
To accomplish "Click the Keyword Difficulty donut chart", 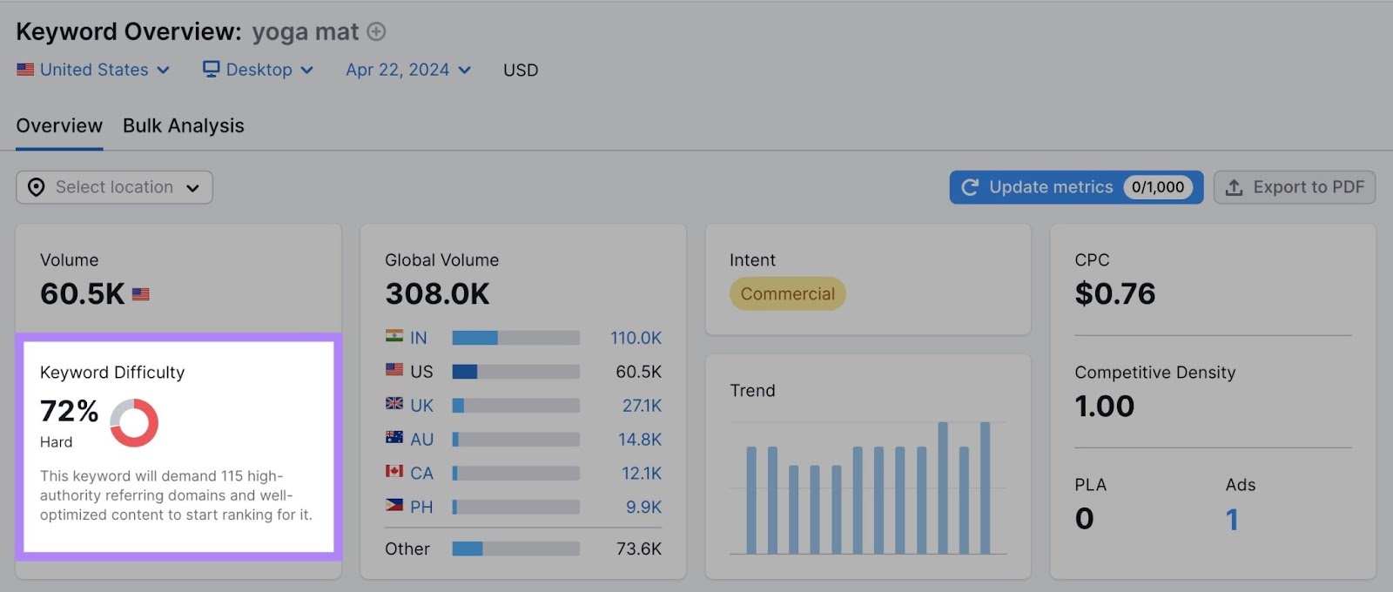I will [x=134, y=423].
